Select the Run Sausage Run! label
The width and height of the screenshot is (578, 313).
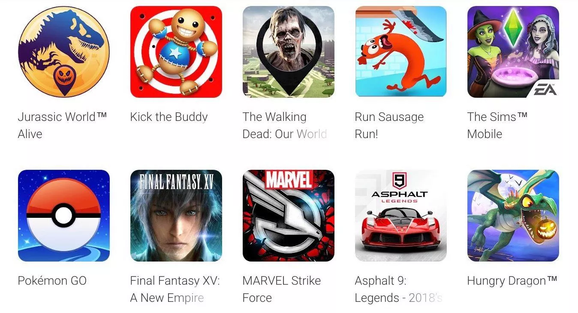pos(389,125)
